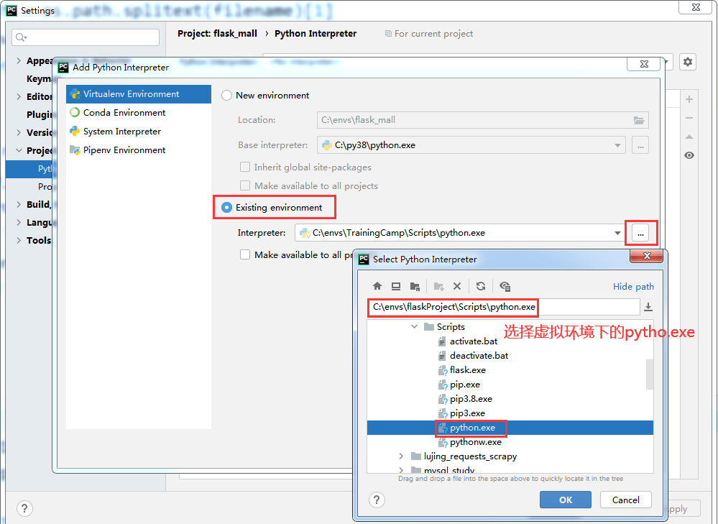
Task: Click the Settings search input field
Action: click(86, 37)
